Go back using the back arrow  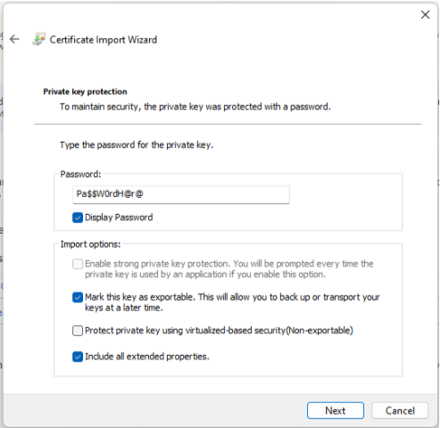click(14, 39)
